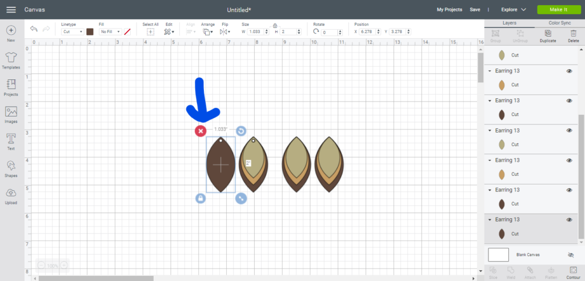Click the Attach tool

pos(530,273)
